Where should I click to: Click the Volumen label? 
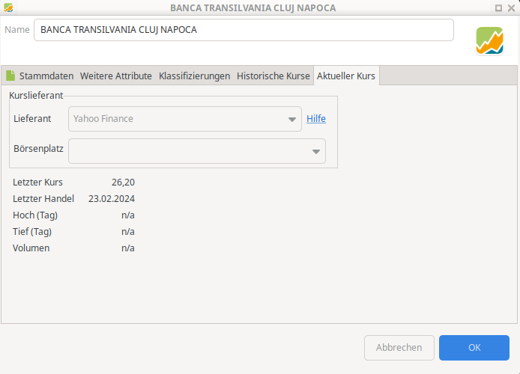[x=31, y=248]
